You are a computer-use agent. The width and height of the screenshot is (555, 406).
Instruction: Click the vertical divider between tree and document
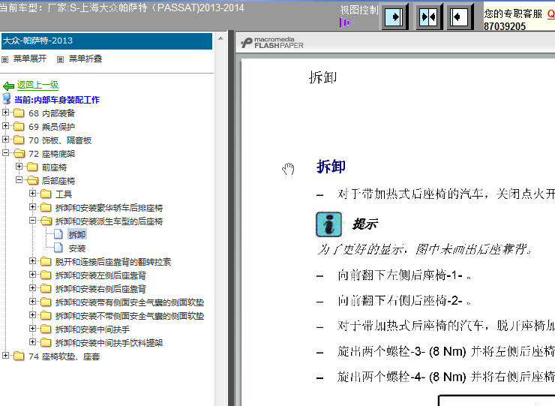[x=231, y=218]
